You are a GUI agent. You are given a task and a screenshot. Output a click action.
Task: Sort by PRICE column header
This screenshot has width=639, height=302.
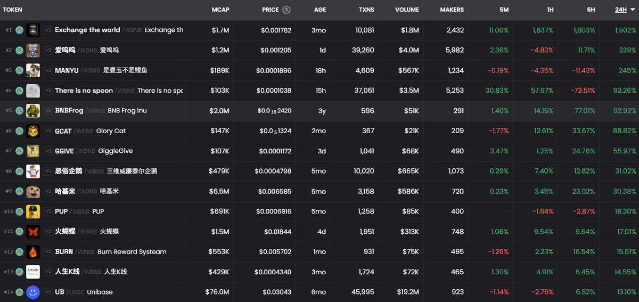pos(271,10)
